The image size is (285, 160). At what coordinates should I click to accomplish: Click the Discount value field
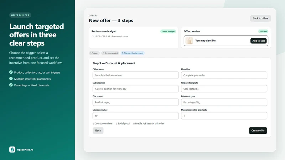pos(135,116)
